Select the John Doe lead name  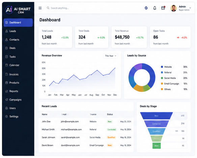tap(46, 122)
